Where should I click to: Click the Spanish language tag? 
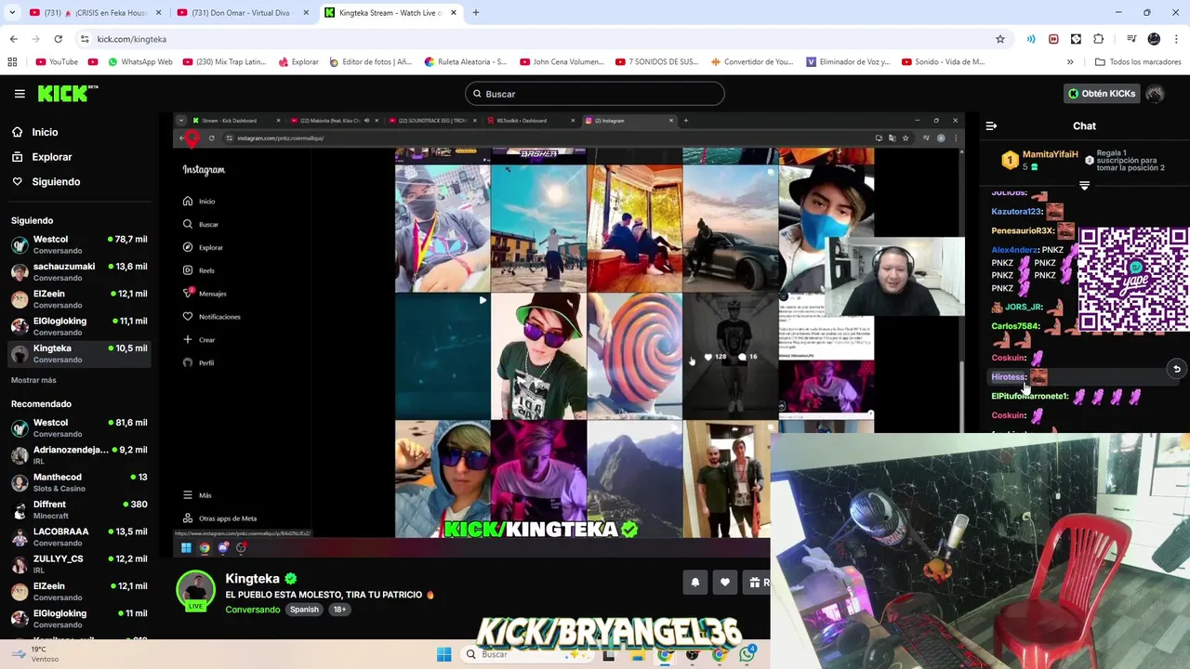pos(304,610)
